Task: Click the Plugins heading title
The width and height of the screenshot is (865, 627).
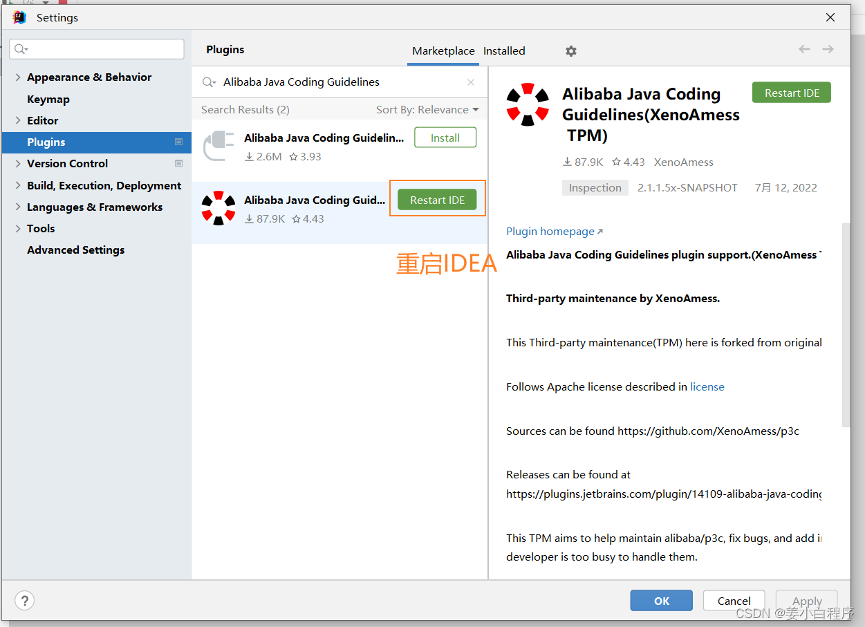Action: click(225, 50)
